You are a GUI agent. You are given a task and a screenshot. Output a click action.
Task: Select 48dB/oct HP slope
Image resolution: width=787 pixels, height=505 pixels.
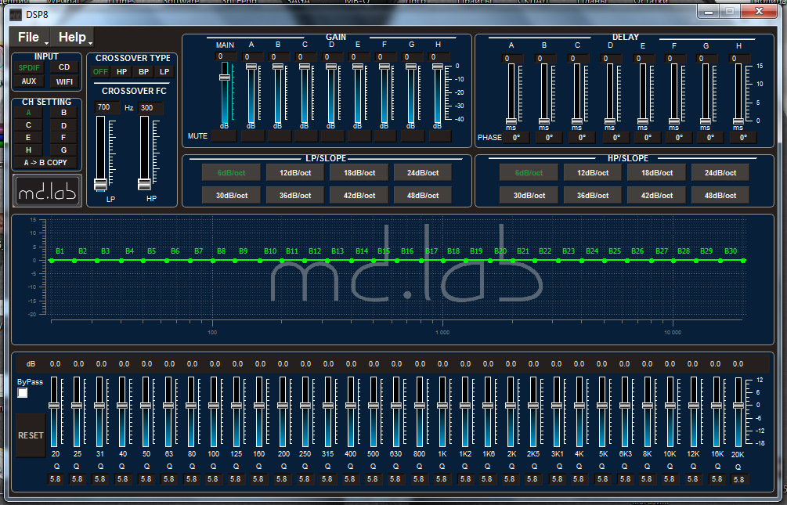(x=720, y=195)
